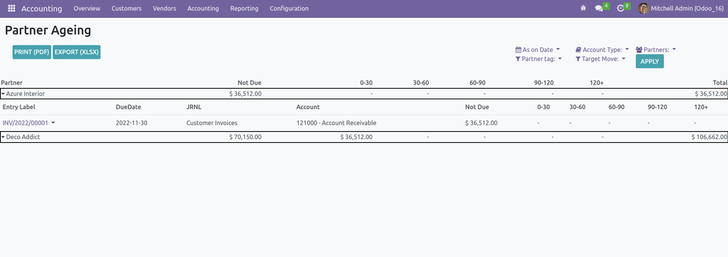The height and width of the screenshot is (257, 728).
Task: Open the Reporting menu
Action: [x=244, y=8]
